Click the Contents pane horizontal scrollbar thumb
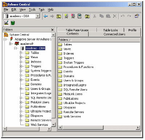The image size is (145, 140). [x=82, y=128]
